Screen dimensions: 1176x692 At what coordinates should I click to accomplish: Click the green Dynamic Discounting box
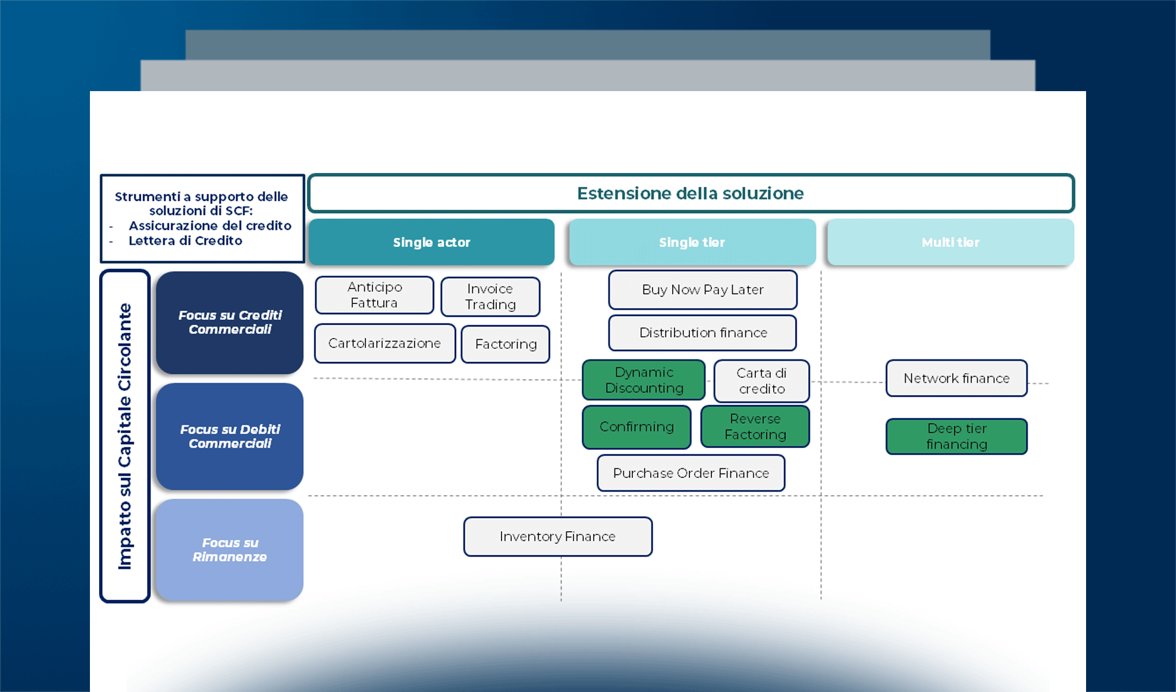[x=643, y=380]
